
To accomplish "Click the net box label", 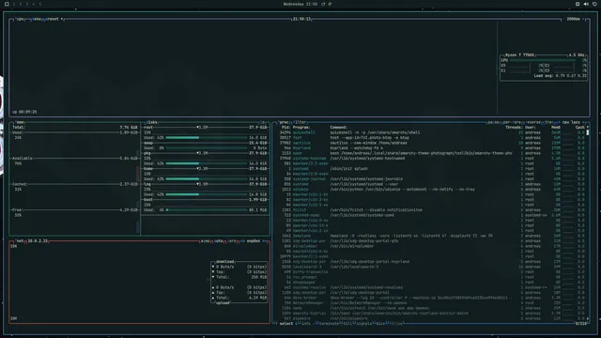I will [x=20, y=241].
